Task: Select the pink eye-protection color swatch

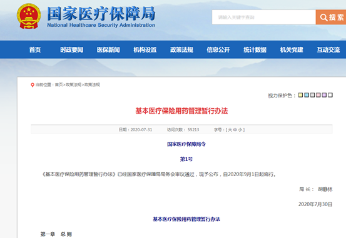Action: [318, 95]
